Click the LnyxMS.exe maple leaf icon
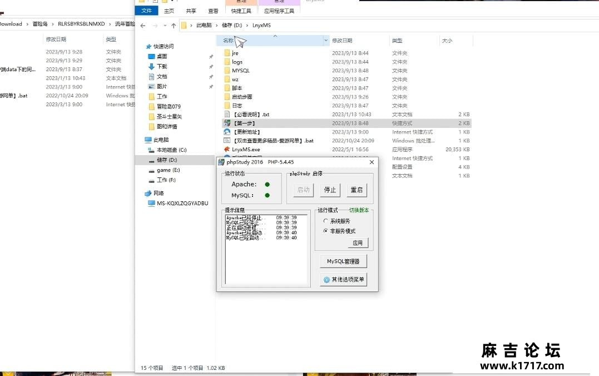This screenshot has width=599, height=376. point(227,150)
